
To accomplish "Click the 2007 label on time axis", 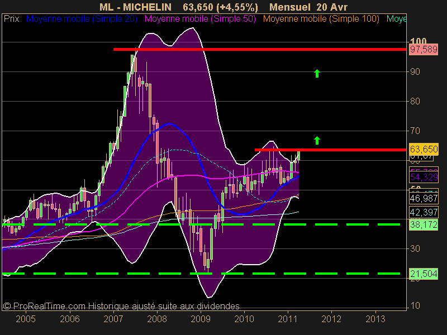I will pos(113,319).
